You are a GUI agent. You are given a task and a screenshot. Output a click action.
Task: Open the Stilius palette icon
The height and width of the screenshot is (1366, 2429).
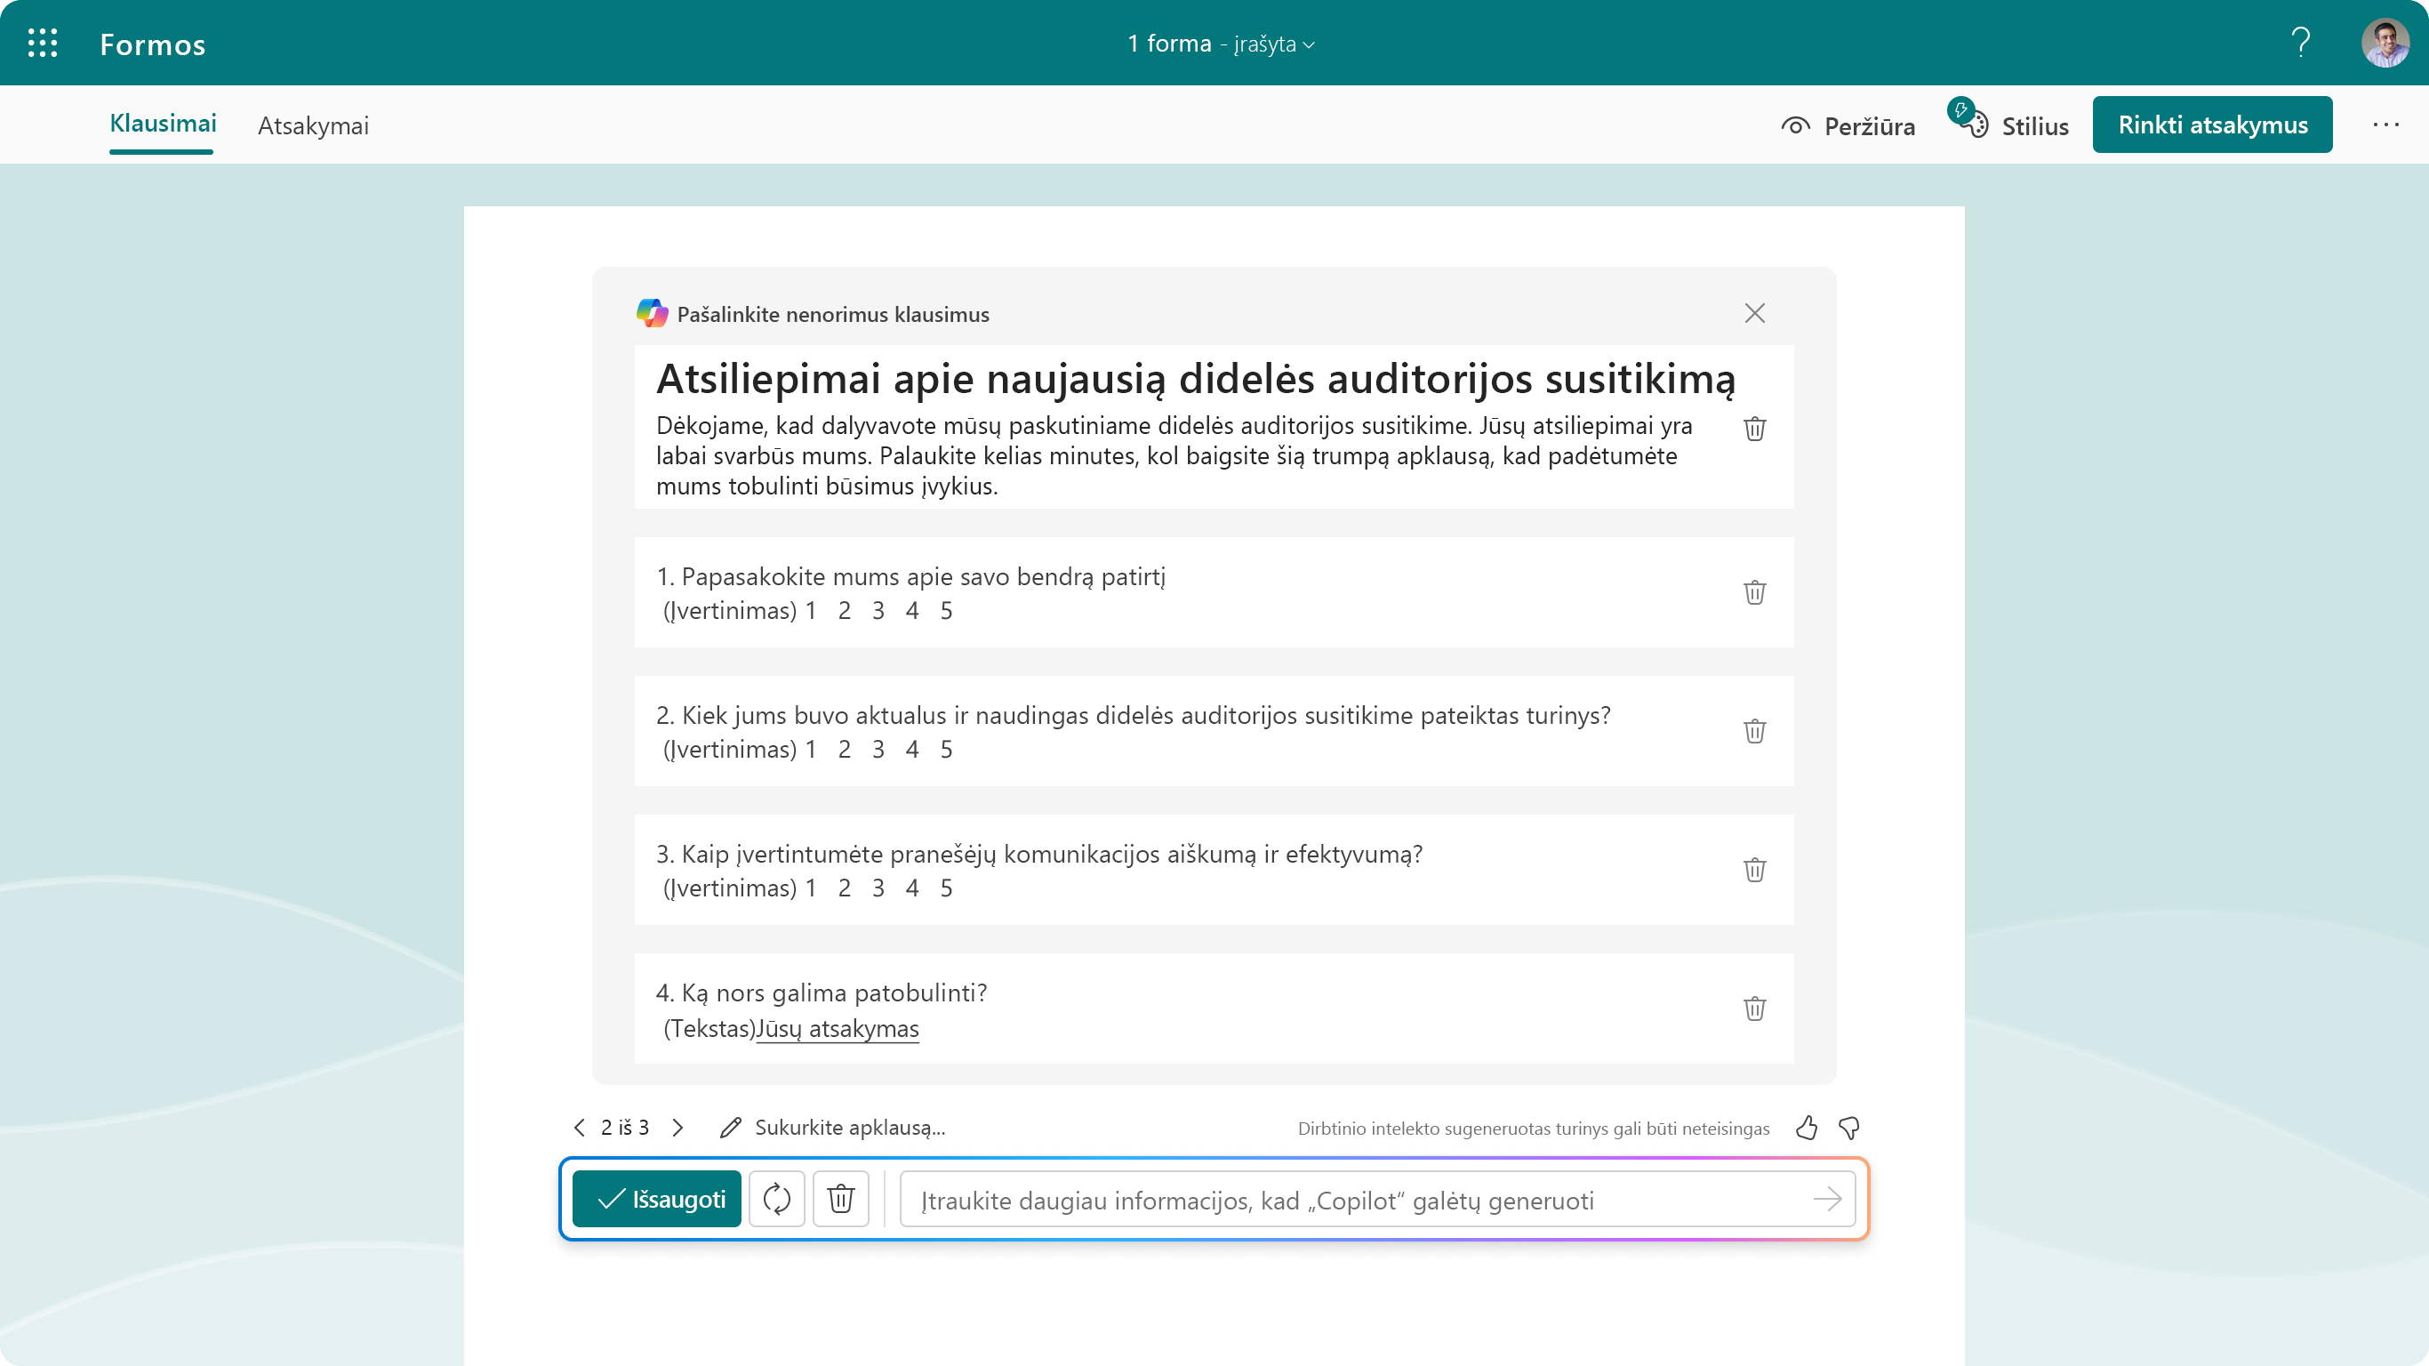[x=1968, y=120]
